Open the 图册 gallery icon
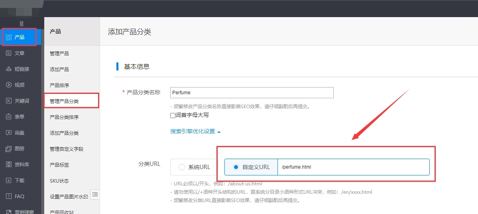Screen dimensions: 478x214 tap(9, 149)
